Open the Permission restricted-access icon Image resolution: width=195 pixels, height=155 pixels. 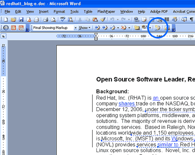click(x=29, y=19)
